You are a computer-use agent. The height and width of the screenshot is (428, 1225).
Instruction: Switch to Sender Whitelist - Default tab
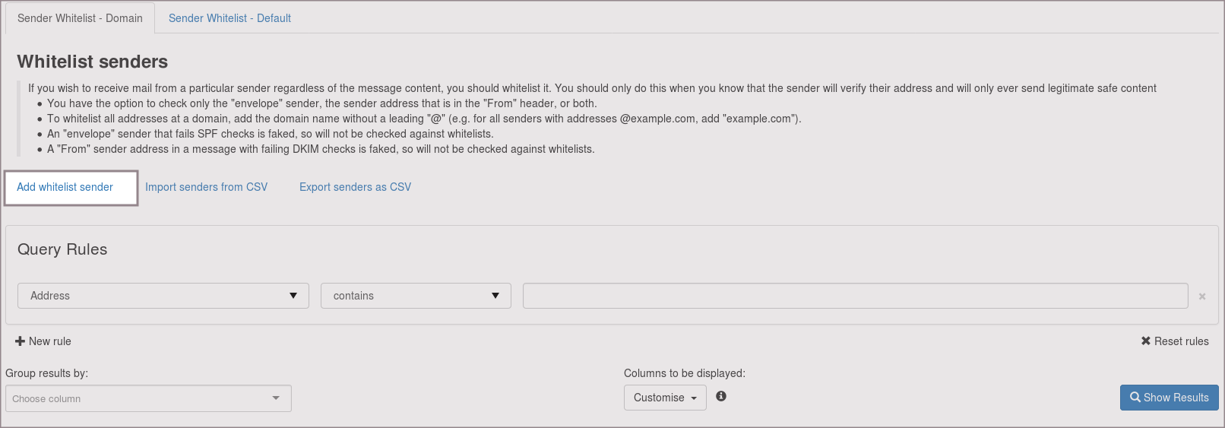click(x=229, y=18)
